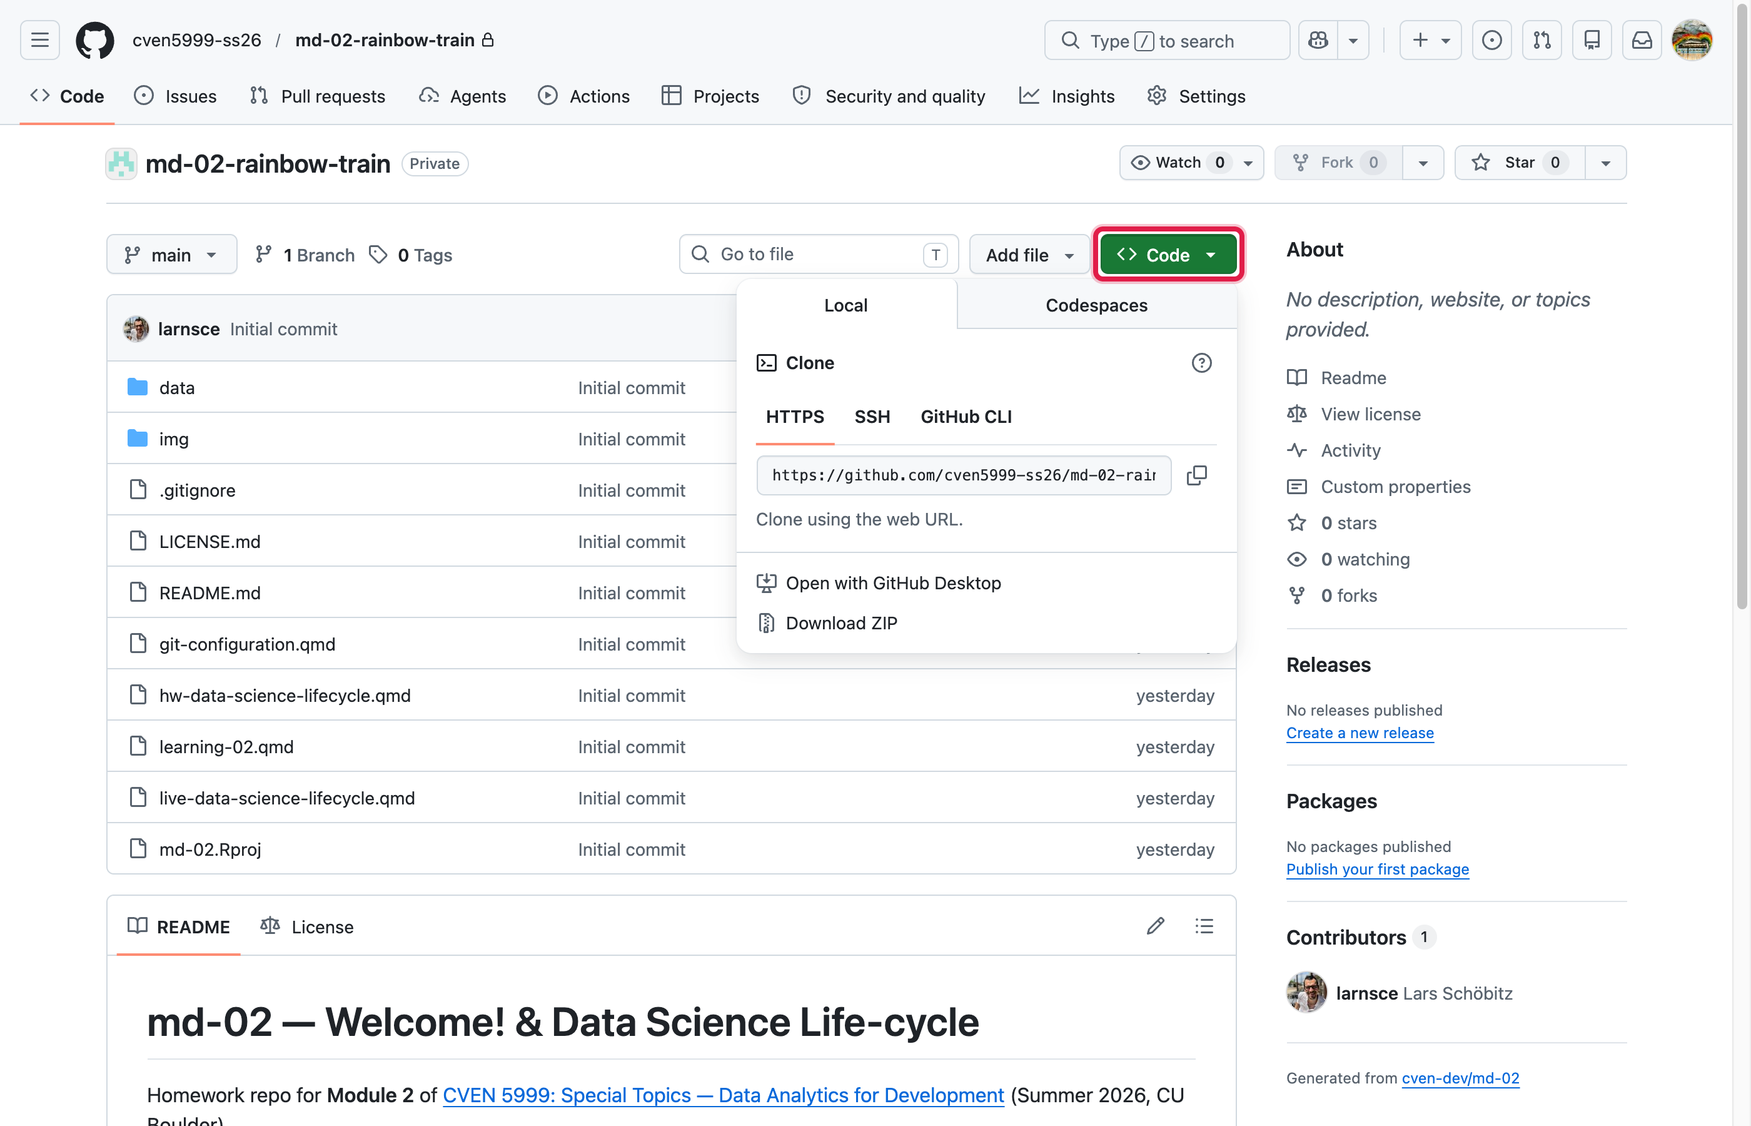Select the GitHub CLI clone tab
Viewport: 1751px width, 1126px height.
[966, 417]
